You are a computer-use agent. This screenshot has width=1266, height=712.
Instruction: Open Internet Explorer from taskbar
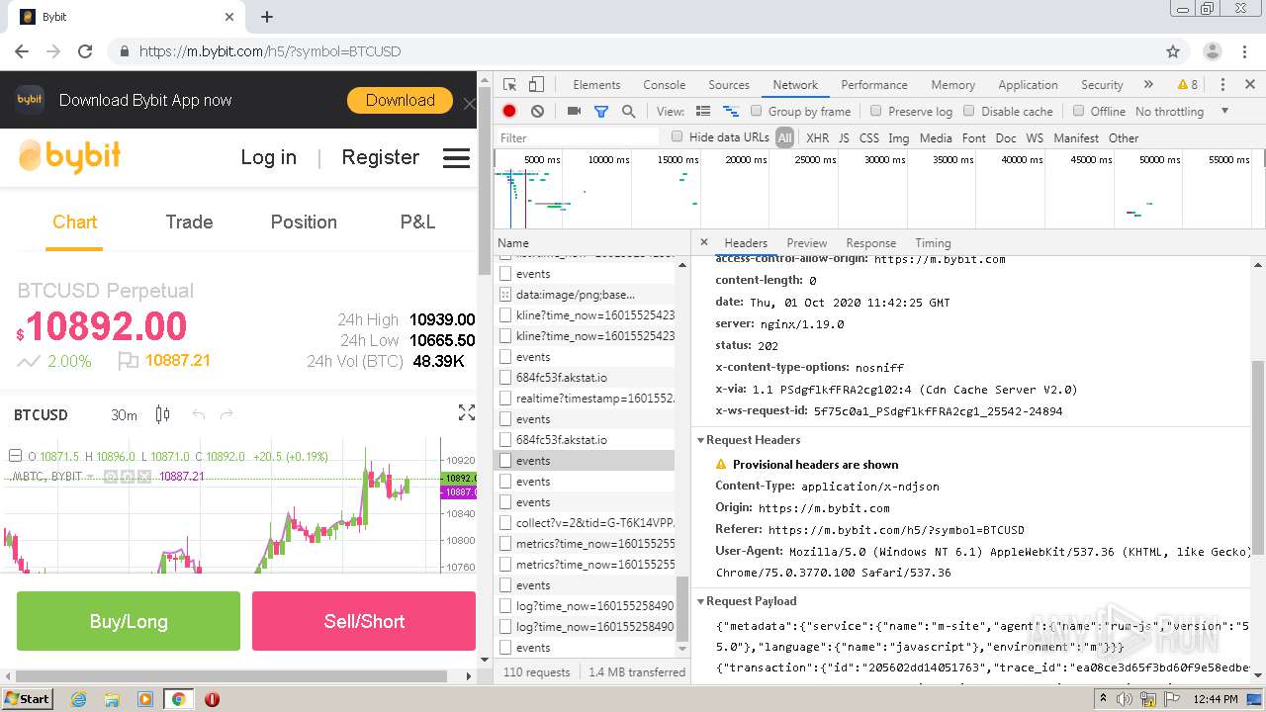tap(78, 699)
